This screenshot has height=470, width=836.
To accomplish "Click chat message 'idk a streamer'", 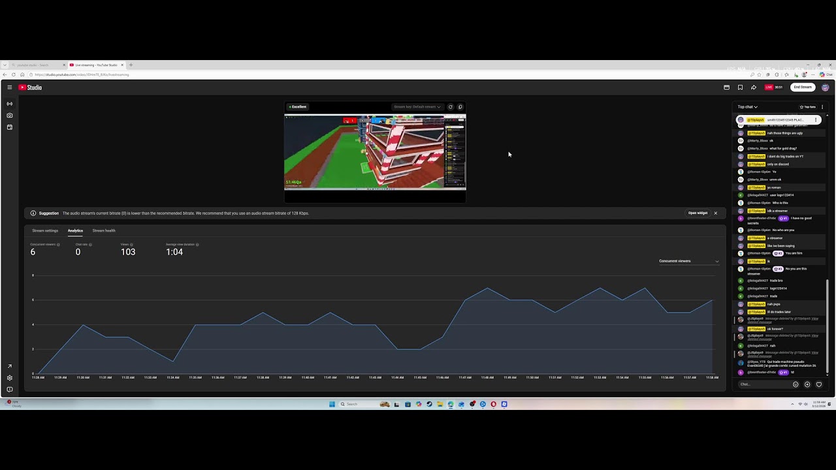I will 778,211.
